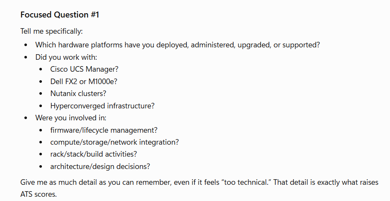Click the 'firmware/lifecycle management?' item
The image size is (390, 201).
104,130
